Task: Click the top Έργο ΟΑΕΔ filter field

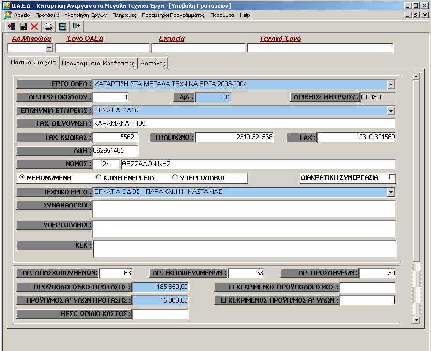Action: tap(103, 48)
